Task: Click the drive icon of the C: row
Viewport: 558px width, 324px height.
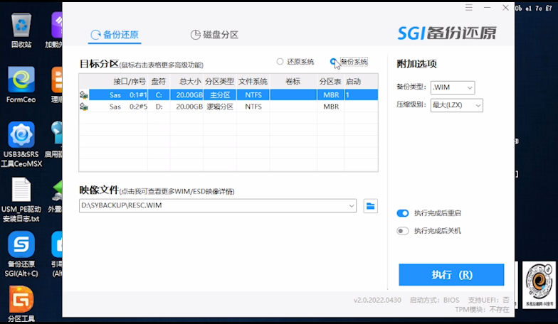Action: coord(84,95)
